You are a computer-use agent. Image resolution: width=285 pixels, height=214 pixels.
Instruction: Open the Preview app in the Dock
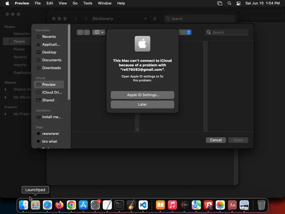click(x=244, y=205)
